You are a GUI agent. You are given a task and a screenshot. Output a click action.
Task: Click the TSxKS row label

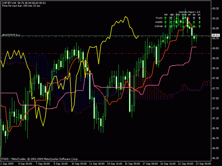tap(159, 18)
